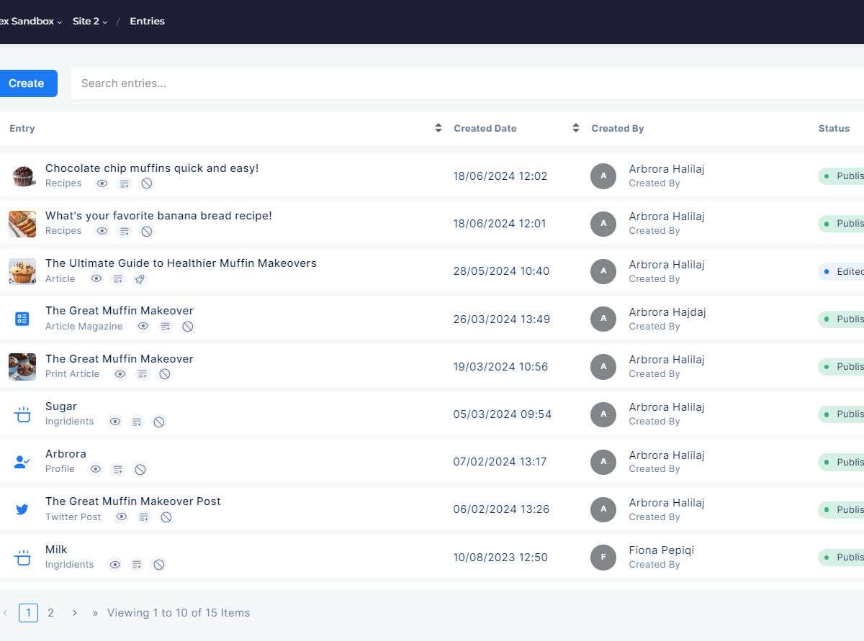Open The Ultimate Guide to Healthier Muffin Makeovers
This screenshot has height=641, width=864.
click(181, 263)
